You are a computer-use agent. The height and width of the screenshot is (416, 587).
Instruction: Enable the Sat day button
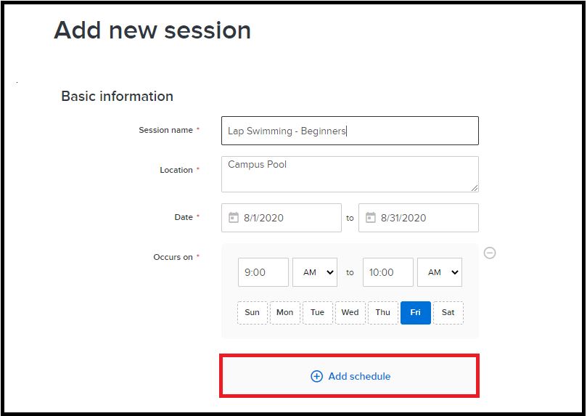pyautogui.click(x=448, y=312)
